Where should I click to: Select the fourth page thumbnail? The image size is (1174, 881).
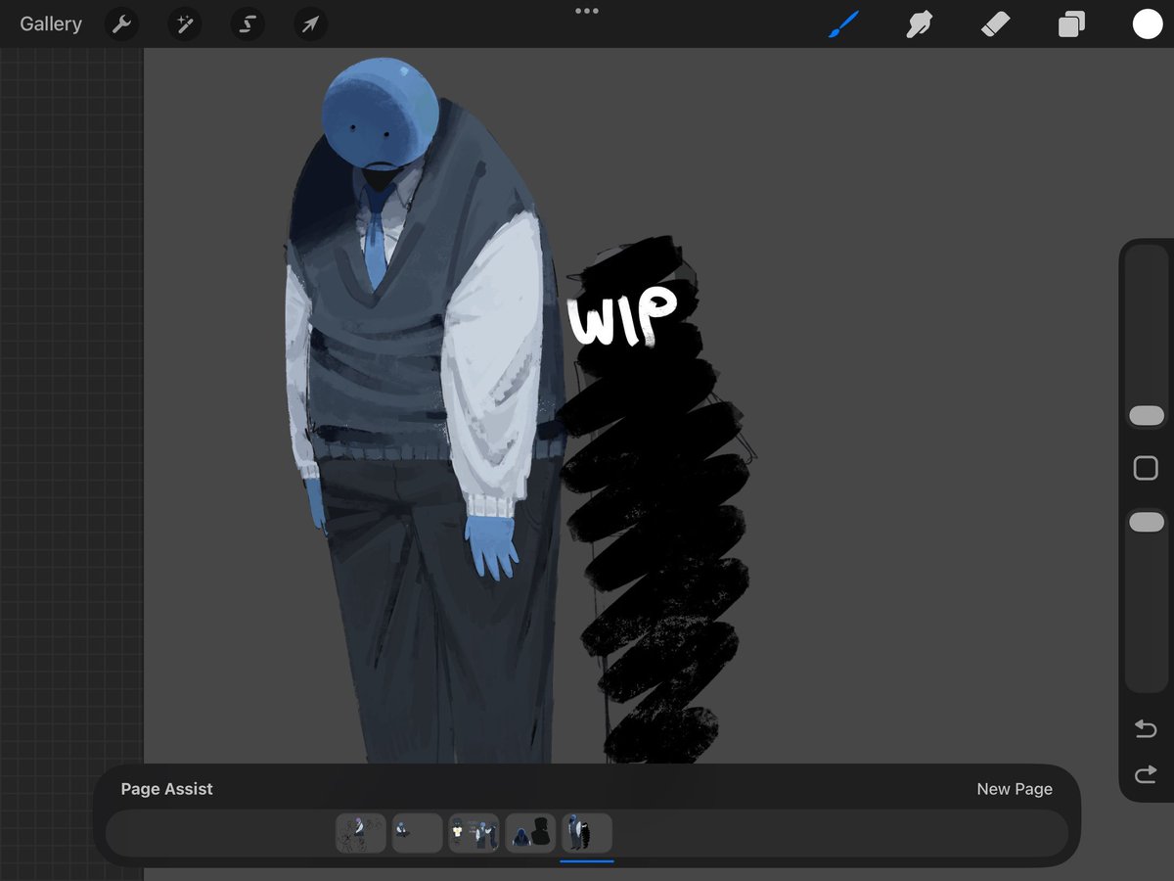(x=531, y=833)
